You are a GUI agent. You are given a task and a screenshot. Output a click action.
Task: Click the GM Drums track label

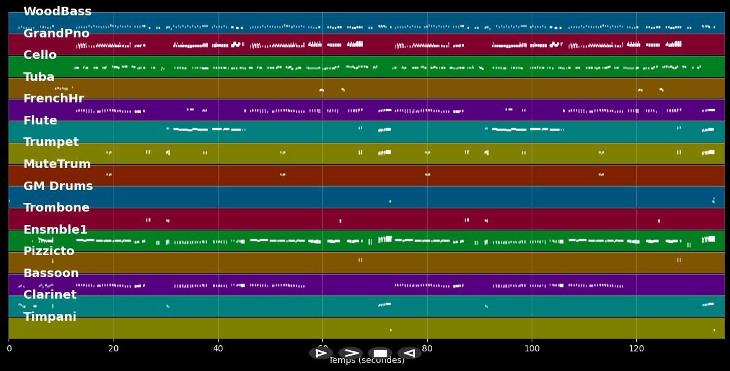[58, 186]
